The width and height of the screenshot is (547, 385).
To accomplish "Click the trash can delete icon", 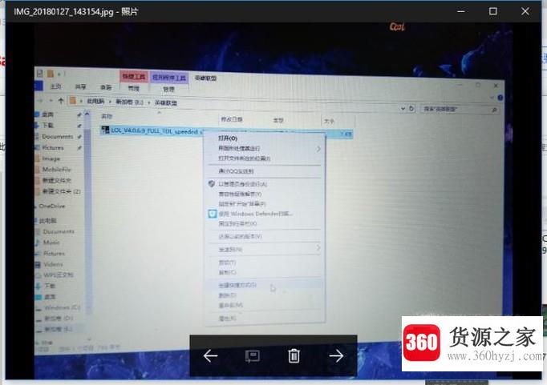I will point(294,355).
